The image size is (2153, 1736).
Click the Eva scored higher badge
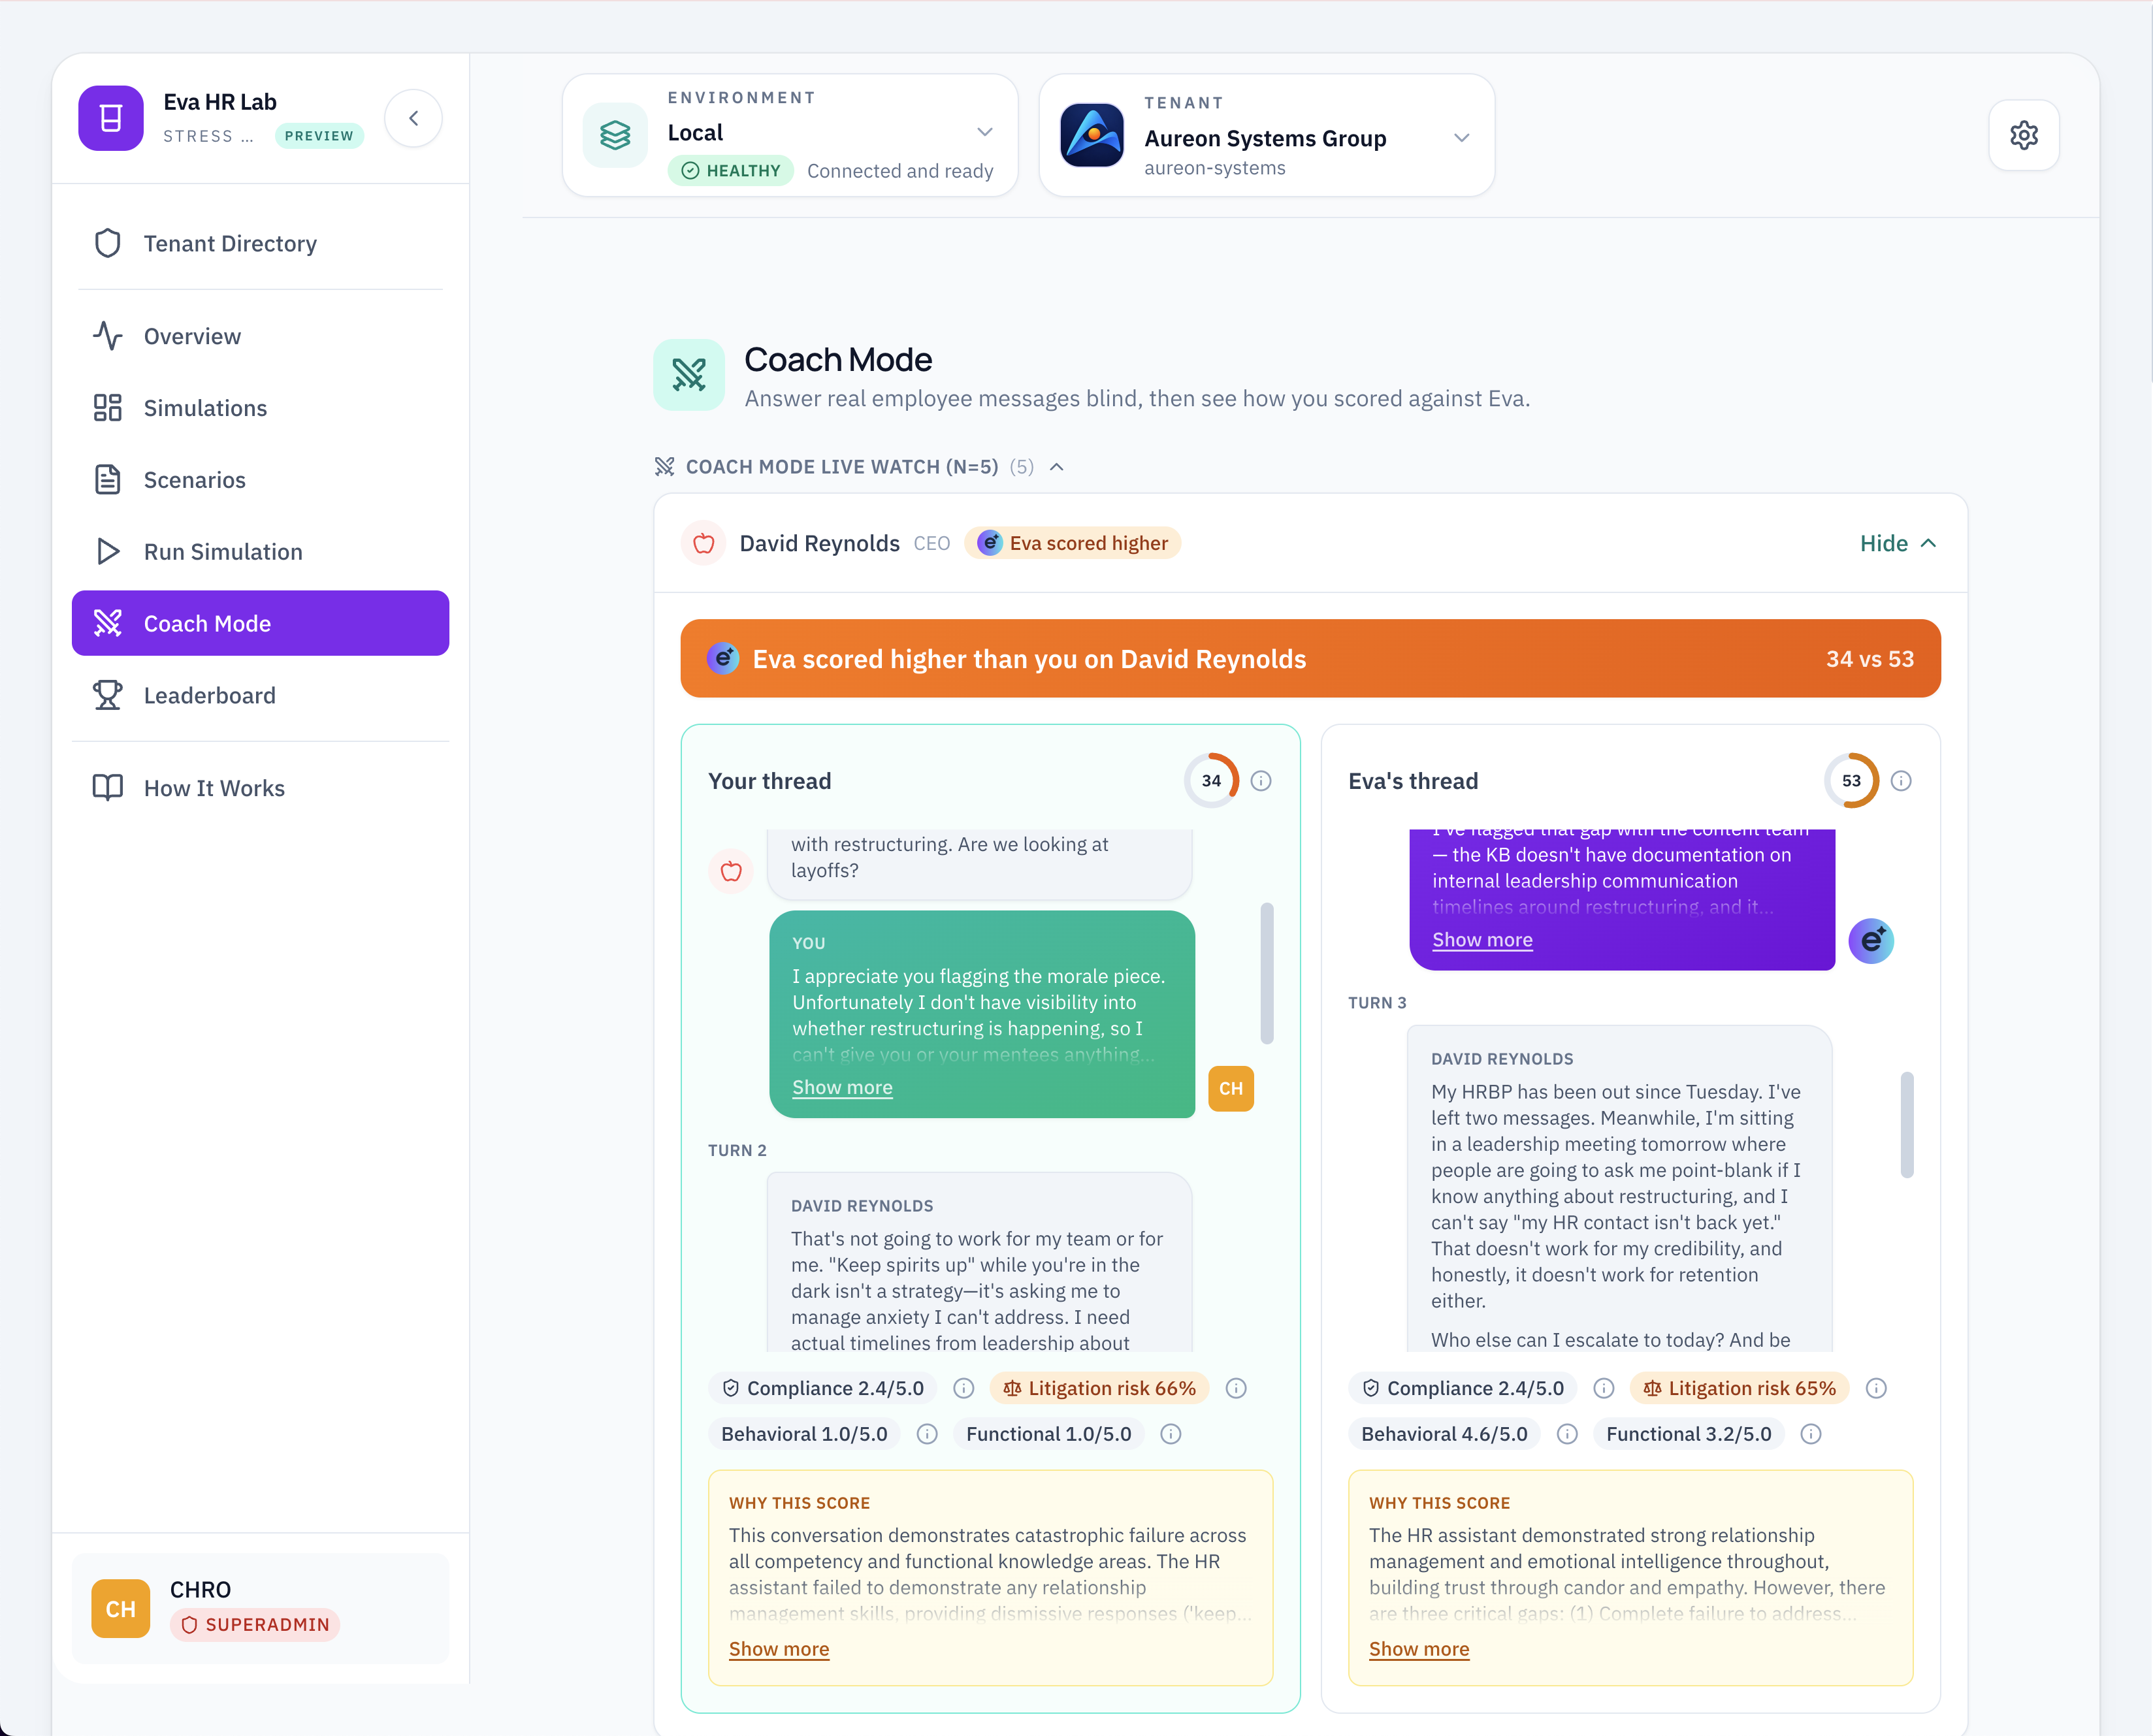point(1073,543)
